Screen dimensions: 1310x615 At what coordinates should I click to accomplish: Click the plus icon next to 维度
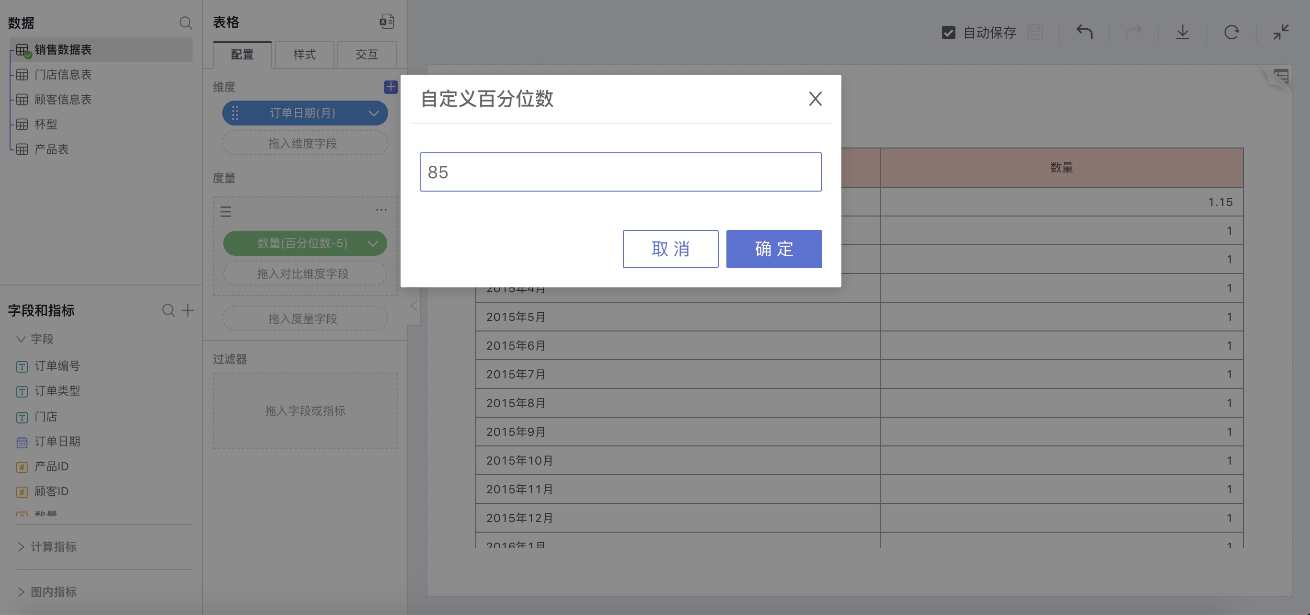391,87
